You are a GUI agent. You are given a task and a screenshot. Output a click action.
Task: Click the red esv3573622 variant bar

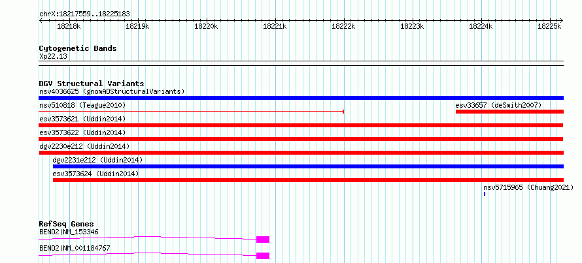[x=301, y=139]
